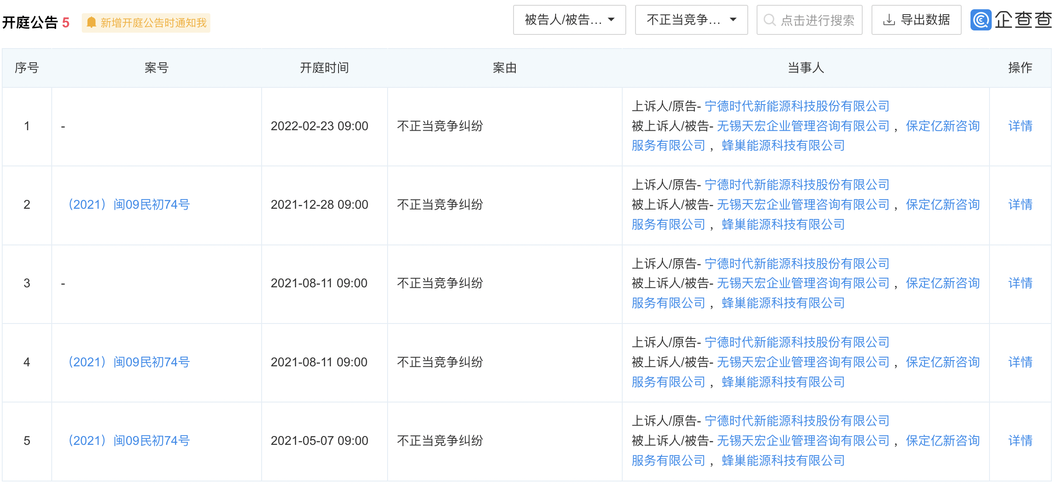The width and height of the screenshot is (1058, 489).
Task: Click 蜂巢能源科技有限公司 in row 3
Action: point(783,303)
